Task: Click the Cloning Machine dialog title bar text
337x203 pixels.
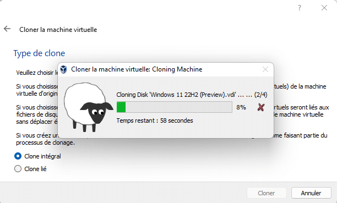Action: pyautogui.click(x=137, y=69)
